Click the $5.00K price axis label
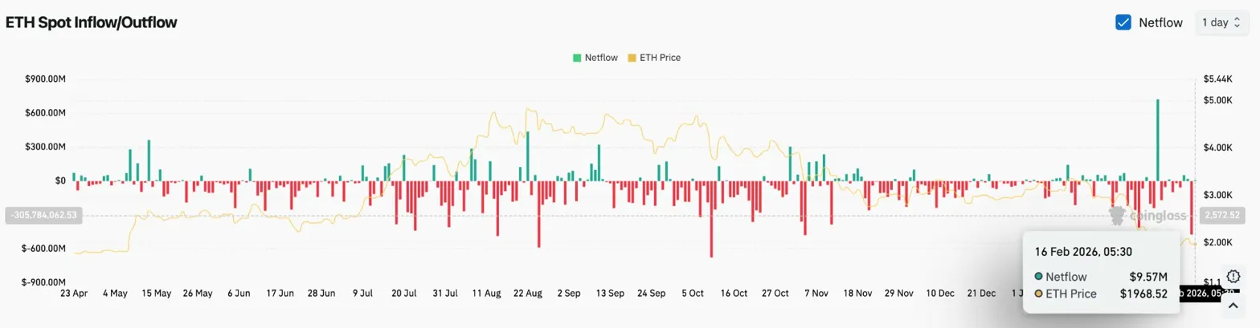The width and height of the screenshot is (1260, 328). coord(1218,100)
